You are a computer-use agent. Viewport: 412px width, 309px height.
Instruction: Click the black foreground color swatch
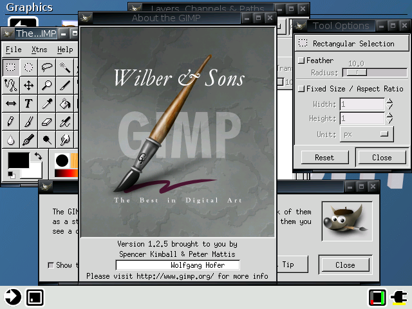pyautogui.click(x=19, y=160)
